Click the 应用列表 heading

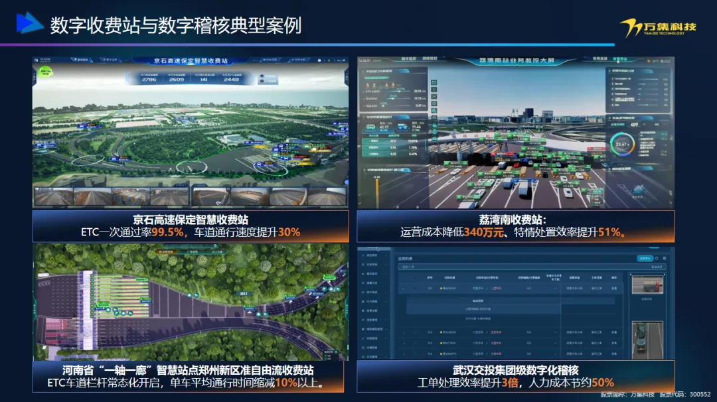(406, 259)
